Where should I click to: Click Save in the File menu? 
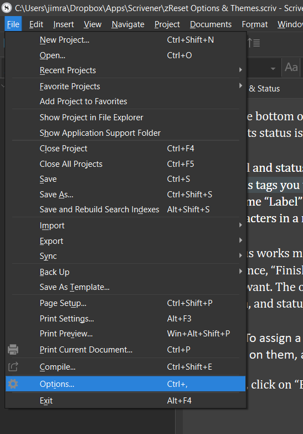coord(126,179)
